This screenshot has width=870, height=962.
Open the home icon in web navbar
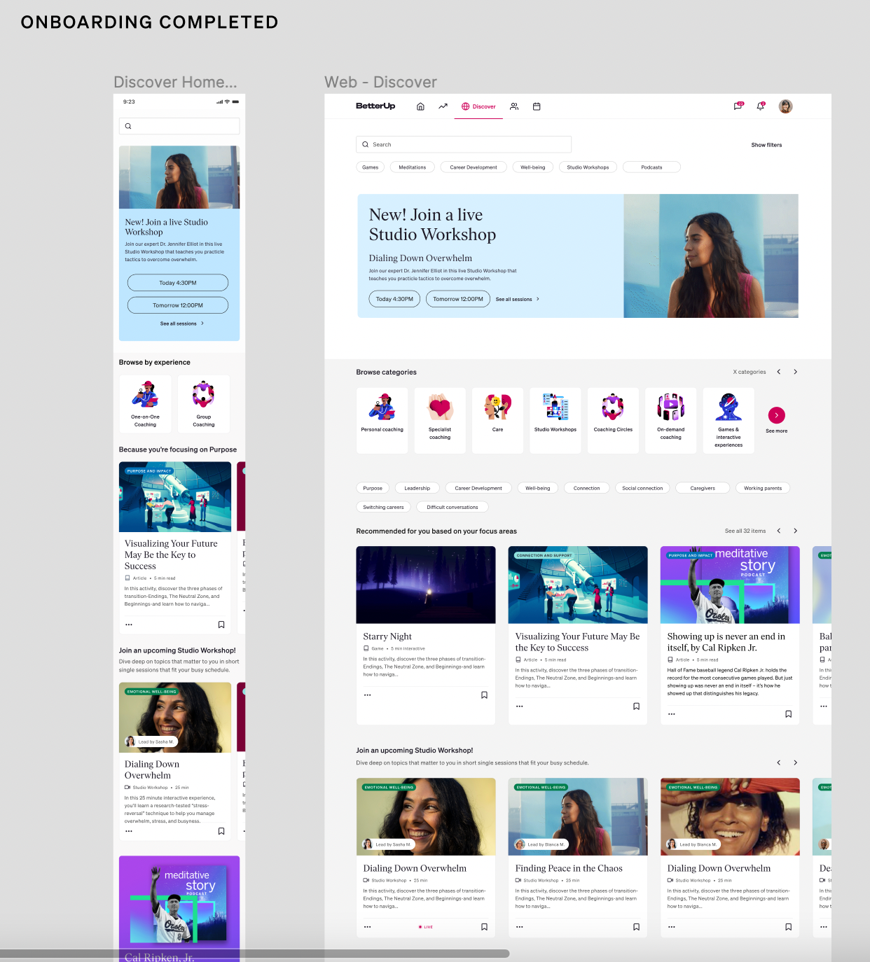coord(420,106)
